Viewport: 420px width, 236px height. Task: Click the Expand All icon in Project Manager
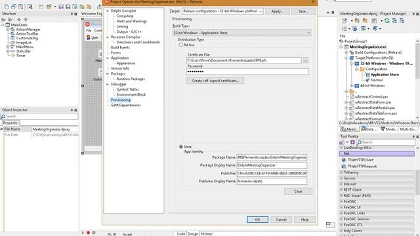[x=394, y=20]
